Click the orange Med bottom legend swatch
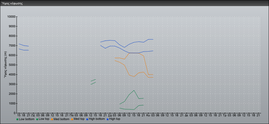 pos(52,119)
